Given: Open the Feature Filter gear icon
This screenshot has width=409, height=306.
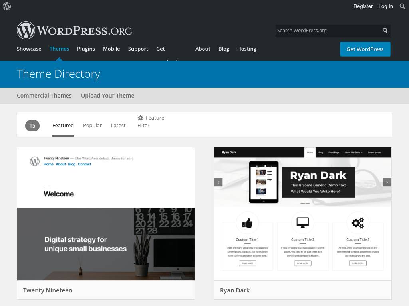Looking at the screenshot, I should pyautogui.click(x=140, y=118).
